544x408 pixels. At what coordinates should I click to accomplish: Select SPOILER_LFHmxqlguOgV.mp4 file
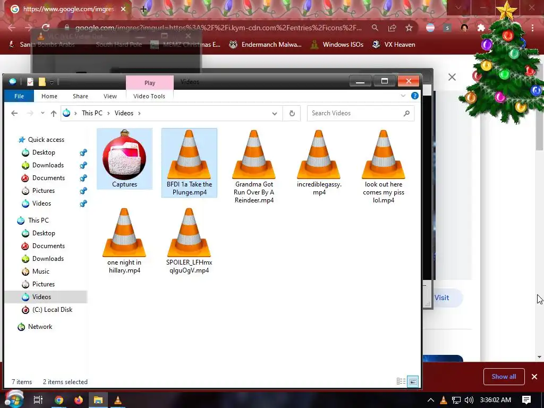coord(189,241)
